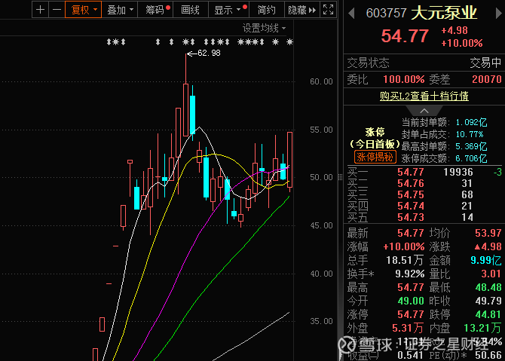The image size is (505, 361).
Task: Click the 今开 49.00 value
Action: pos(411,301)
